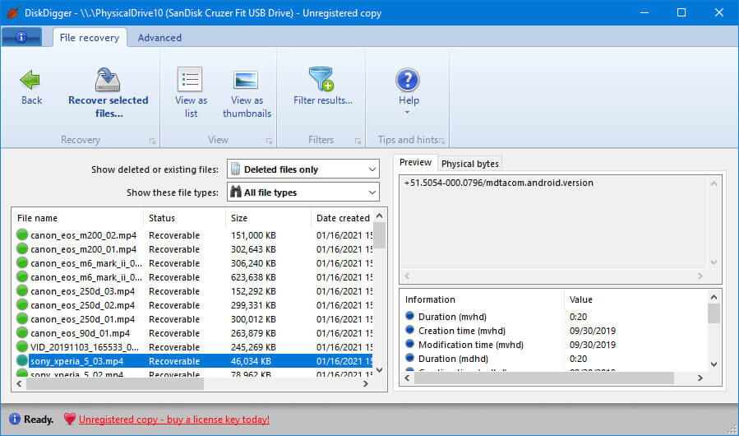Click the size value 623,638 KB
This screenshot has width=739, height=436.
click(x=253, y=277)
